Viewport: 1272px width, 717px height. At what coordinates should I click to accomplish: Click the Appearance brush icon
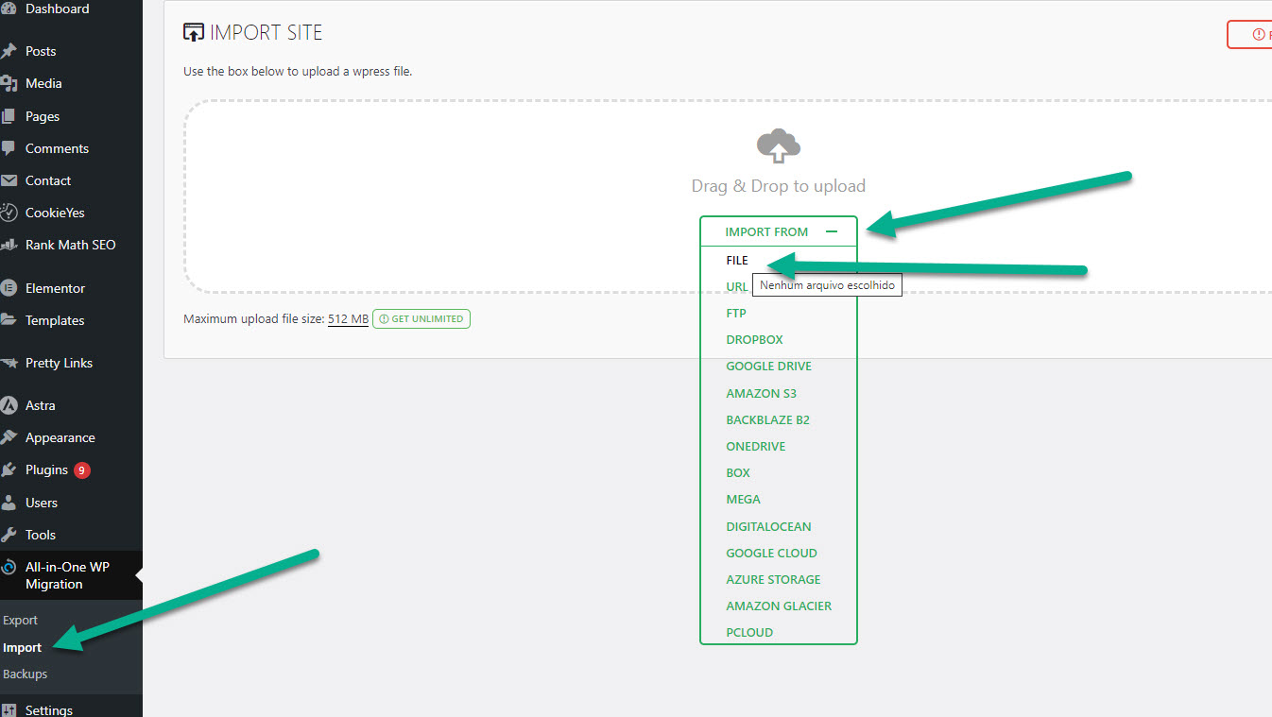click(9, 437)
